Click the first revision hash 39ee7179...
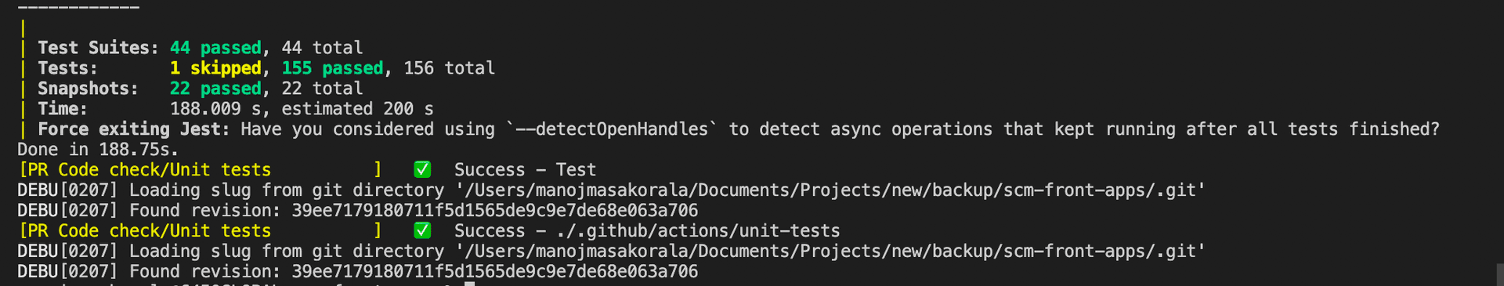 (494, 210)
